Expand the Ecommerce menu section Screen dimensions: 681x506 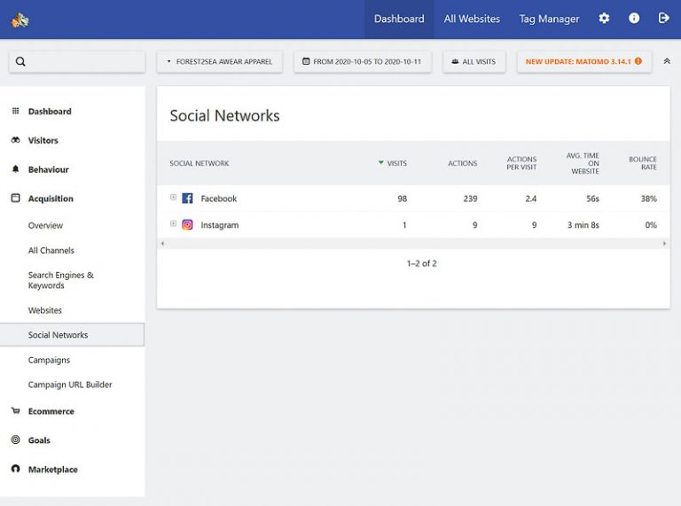point(51,411)
